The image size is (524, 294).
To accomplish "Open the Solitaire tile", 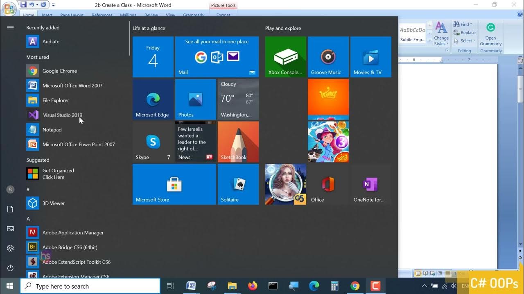I will (238, 184).
